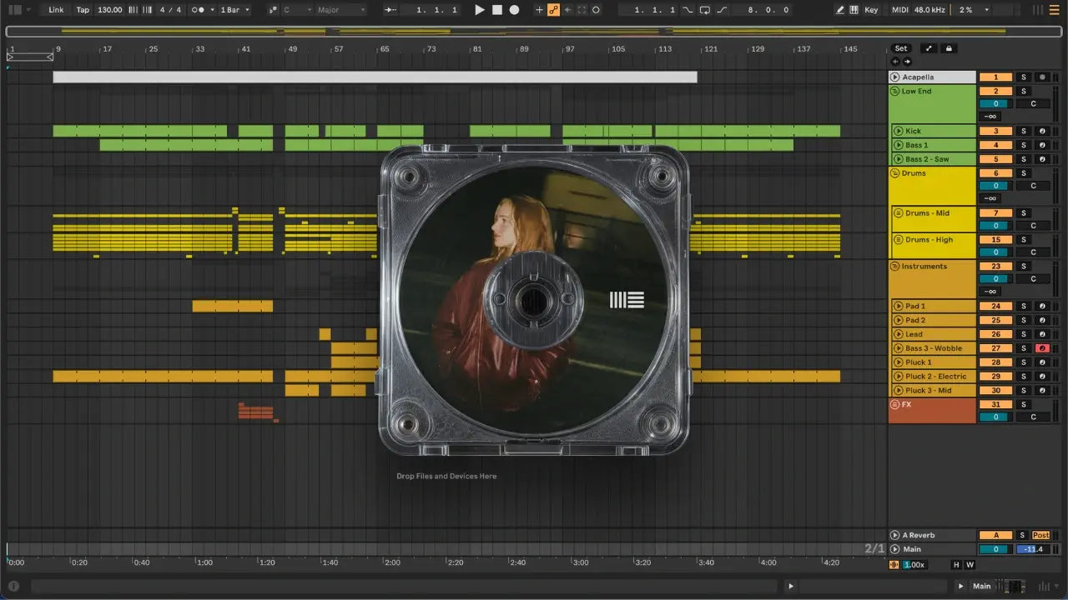Image resolution: width=1068 pixels, height=600 pixels.
Task: Toggle Draw Mode pencil icon
Action: pyautogui.click(x=840, y=10)
